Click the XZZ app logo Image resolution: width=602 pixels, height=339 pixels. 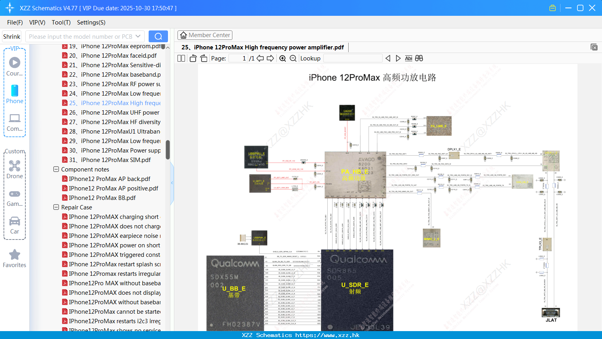tap(10, 8)
